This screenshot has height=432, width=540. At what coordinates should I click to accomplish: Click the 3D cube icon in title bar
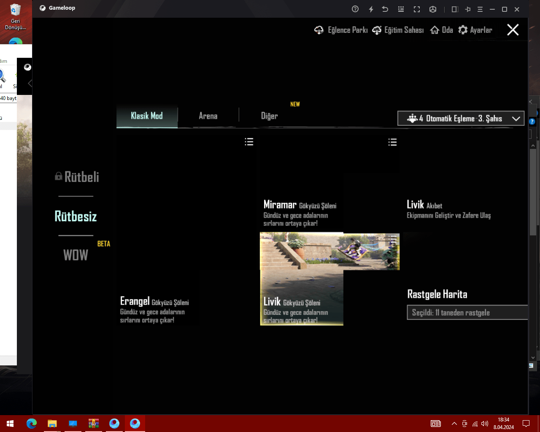click(433, 9)
